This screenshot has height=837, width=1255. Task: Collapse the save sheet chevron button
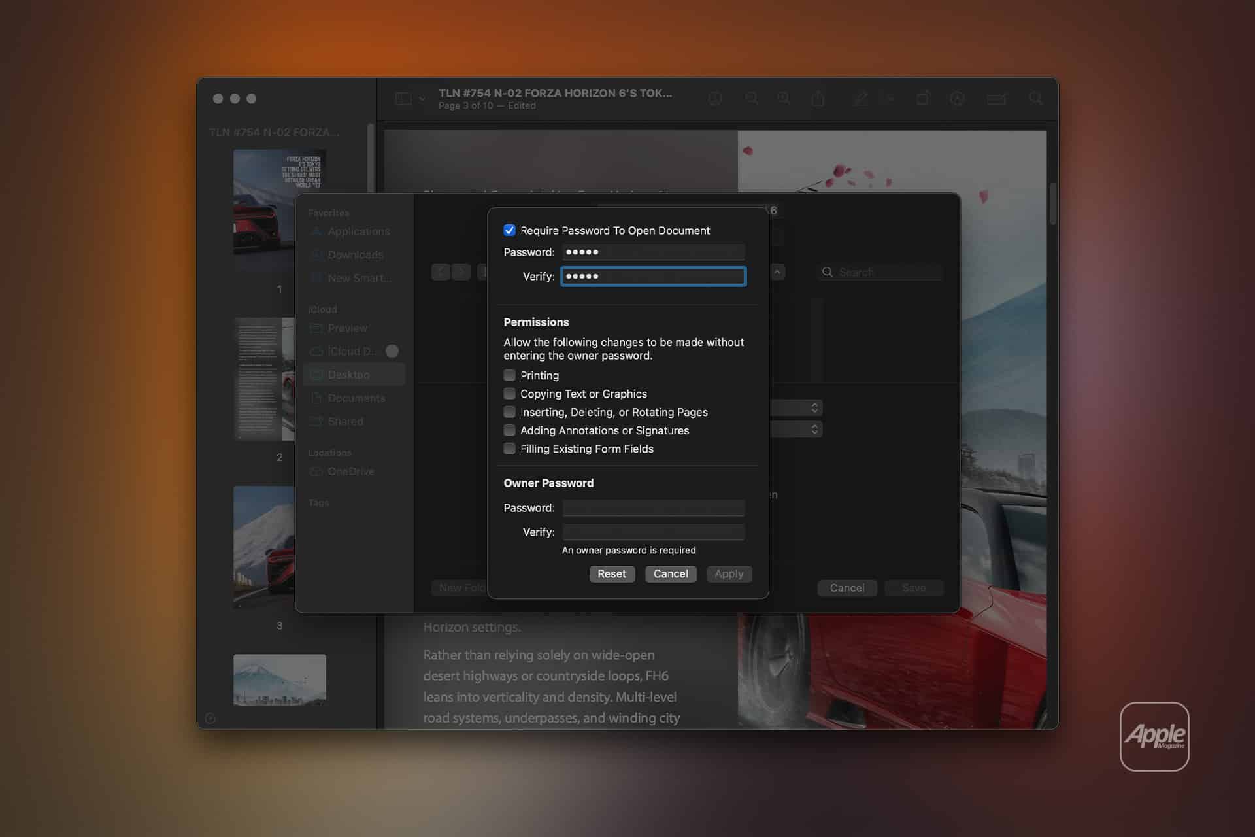pos(777,272)
